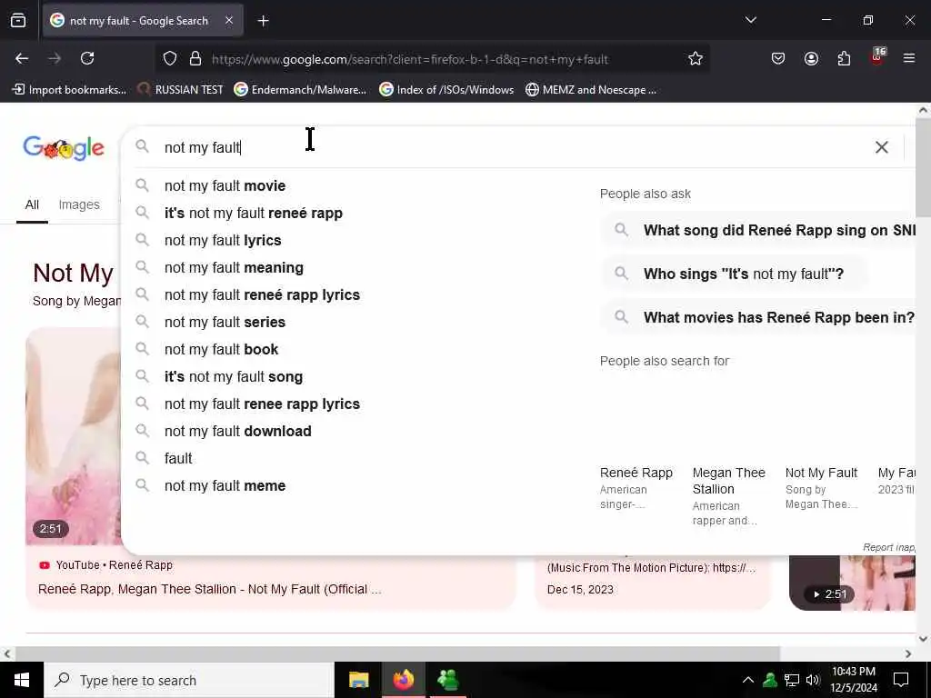Open 'Who sings It's not my fault?' question
Viewport: 931px width, 698px height.
(734, 274)
